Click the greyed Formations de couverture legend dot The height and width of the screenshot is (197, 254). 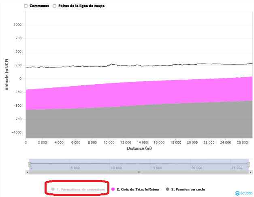click(x=53, y=189)
